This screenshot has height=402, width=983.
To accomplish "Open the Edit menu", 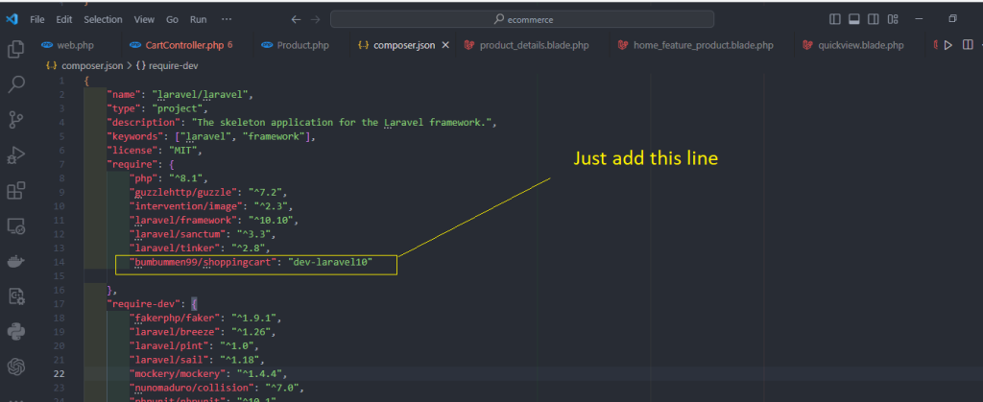I will pyautogui.click(x=64, y=19).
